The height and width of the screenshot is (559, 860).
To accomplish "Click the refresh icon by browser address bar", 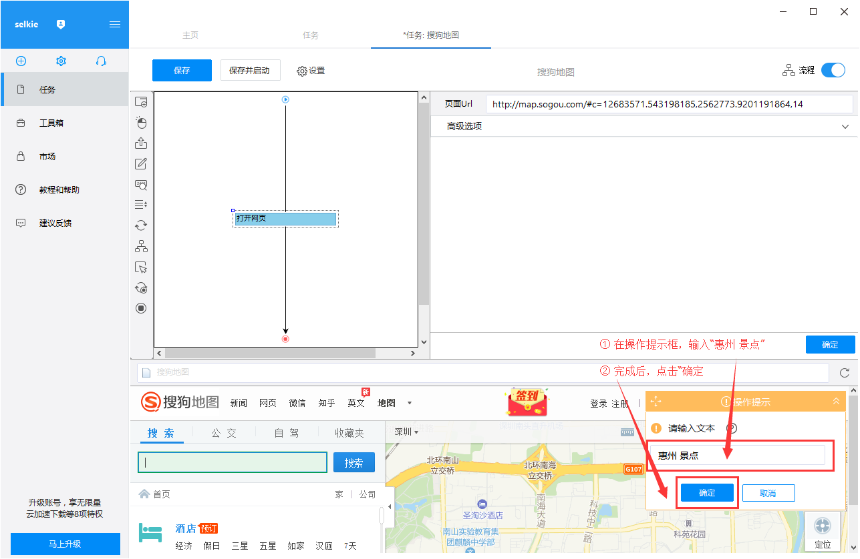I will (x=845, y=373).
